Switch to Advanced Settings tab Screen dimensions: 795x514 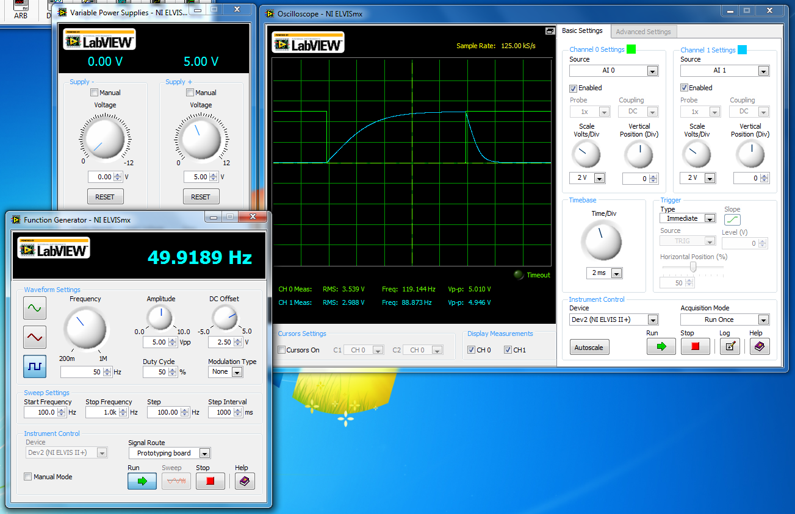(643, 32)
